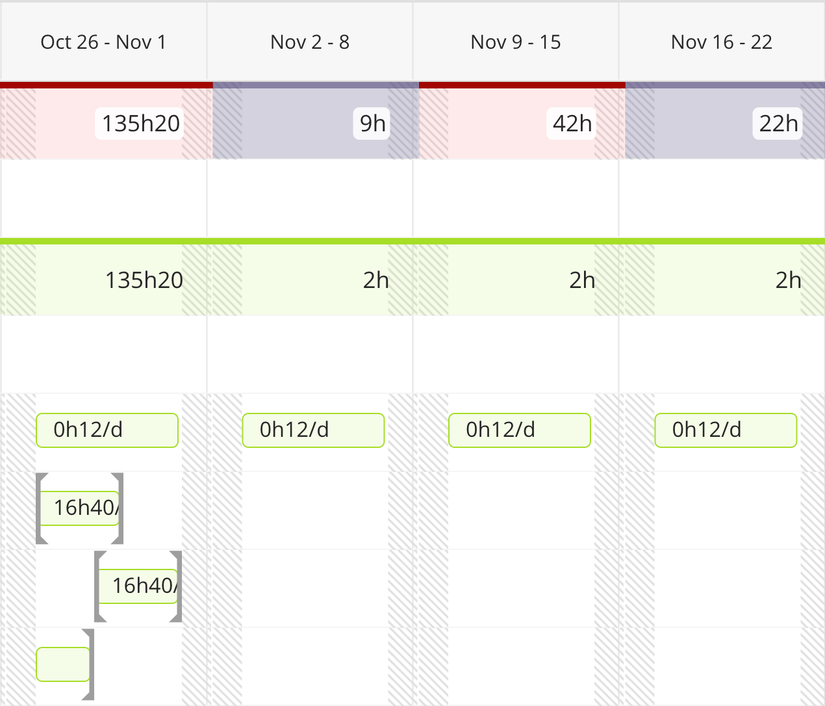Open the Nov 16 - 22 week header

[722, 42]
